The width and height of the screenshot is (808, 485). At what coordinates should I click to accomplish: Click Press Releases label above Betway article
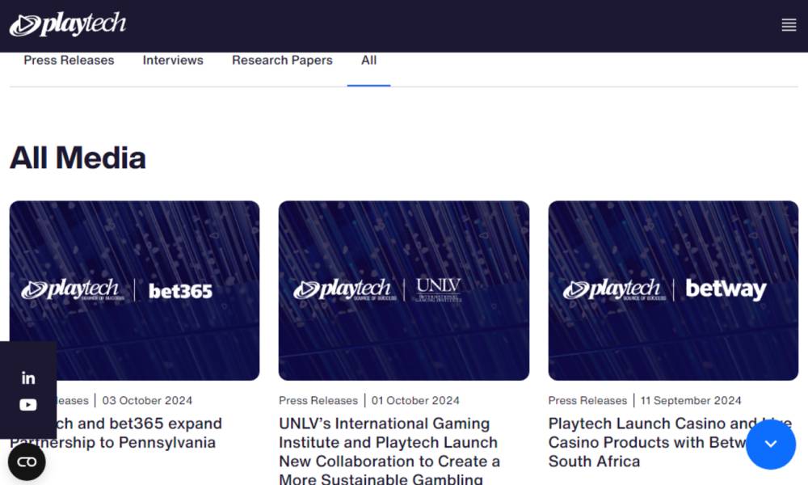587,401
